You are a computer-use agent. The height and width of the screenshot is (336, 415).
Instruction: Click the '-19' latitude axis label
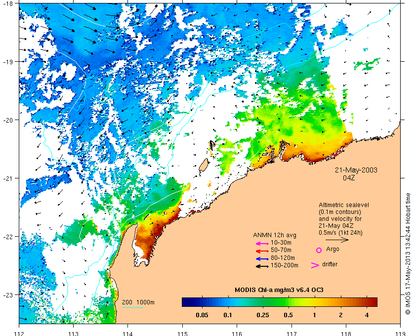[7, 62]
